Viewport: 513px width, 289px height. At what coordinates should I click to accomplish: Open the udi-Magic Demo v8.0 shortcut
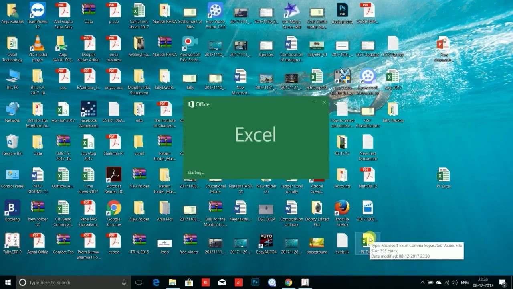[291, 16]
